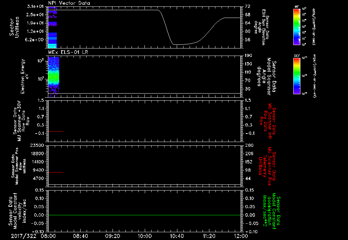Viewport: 348px width, 240px height.
Task: Select the red 'MU Scanner Intt Raw Data' label
Action: 267,121
